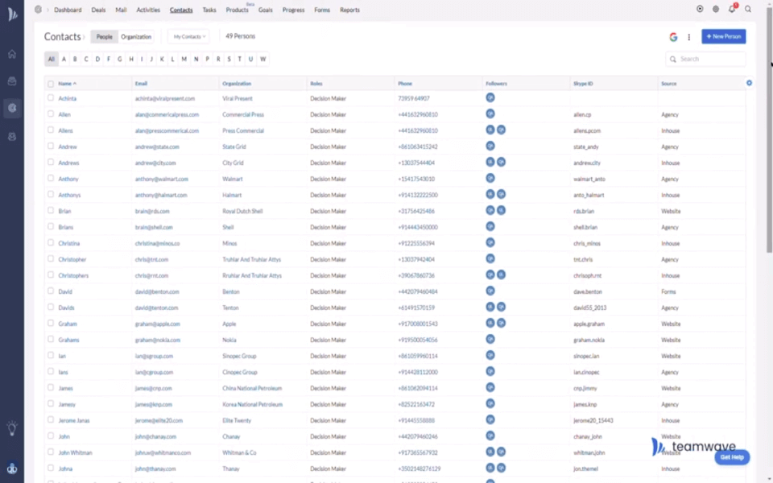Screen dimensions: 773x483
Task: Click the Whitman & Co organization
Action: pos(239,452)
